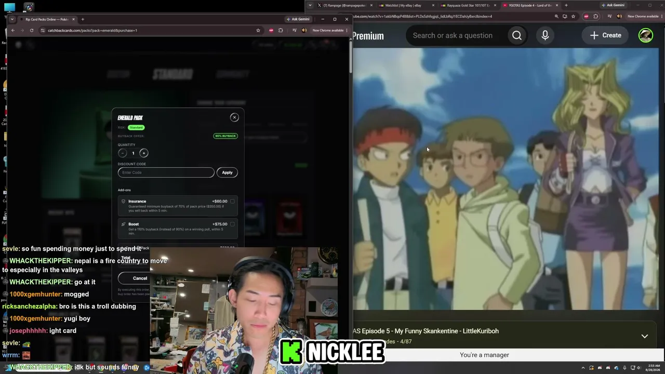
Task: Close the Emerald Pack purchase dialog
Action: click(234, 117)
